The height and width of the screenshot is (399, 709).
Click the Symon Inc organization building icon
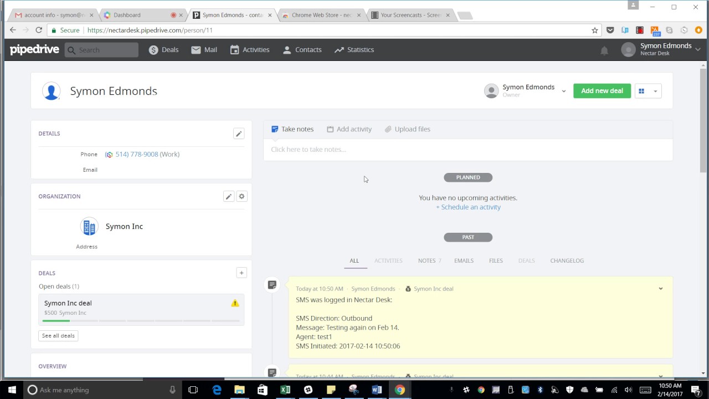(89, 227)
